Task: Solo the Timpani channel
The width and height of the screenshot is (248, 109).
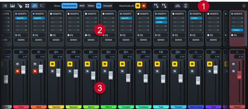Action: (x=175, y=71)
